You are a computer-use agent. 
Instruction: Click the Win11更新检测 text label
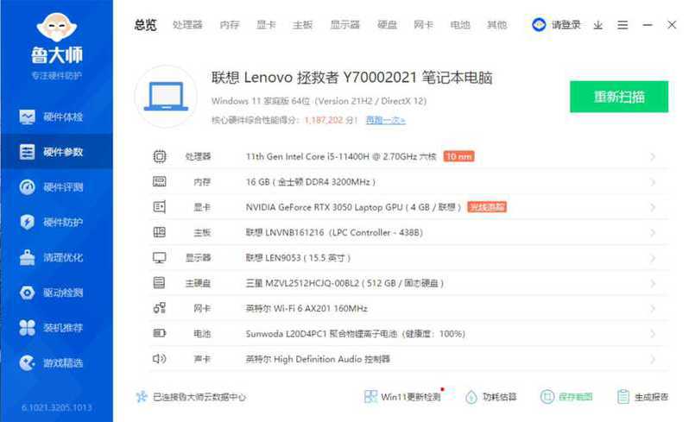pos(411,397)
